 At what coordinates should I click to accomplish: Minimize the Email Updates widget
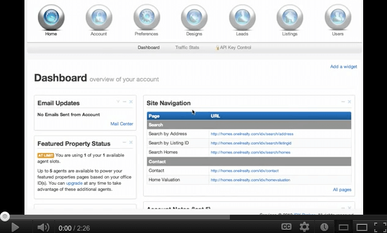124,102
